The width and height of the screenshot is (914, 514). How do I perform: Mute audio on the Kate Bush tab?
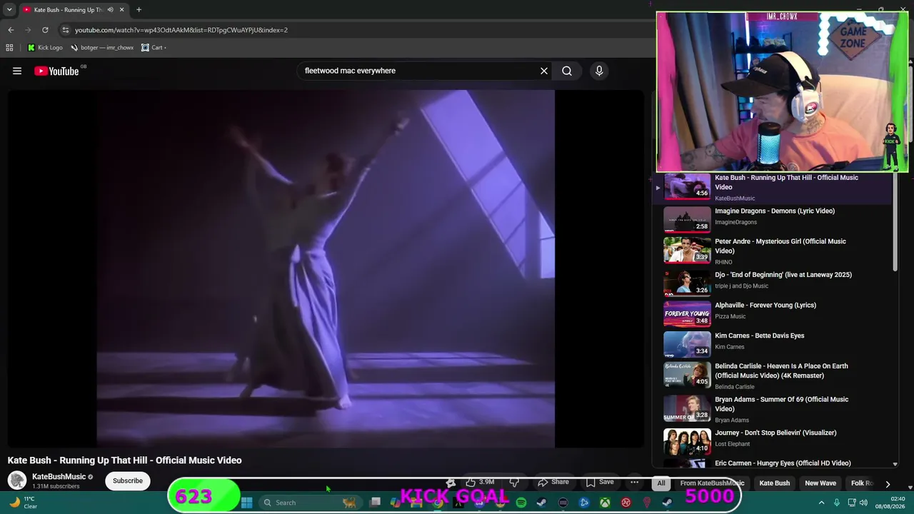pyautogui.click(x=110, y=10)
